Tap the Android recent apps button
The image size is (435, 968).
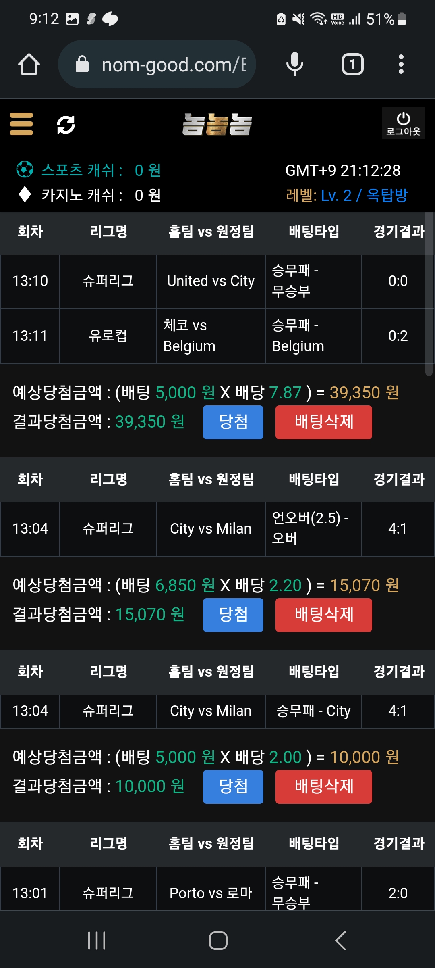coord(97,941)
